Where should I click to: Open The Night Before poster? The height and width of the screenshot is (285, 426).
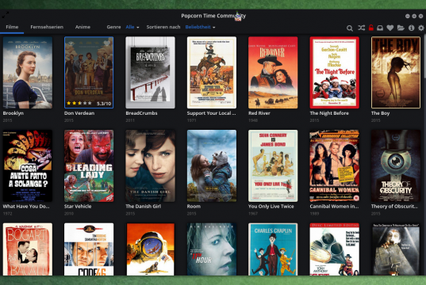(x=335, y=73)
